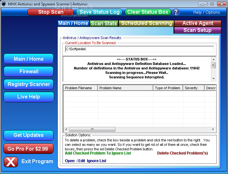
Task: Click results table left scroll arrow
Action: pyautogui.click(x=66, y=129)
